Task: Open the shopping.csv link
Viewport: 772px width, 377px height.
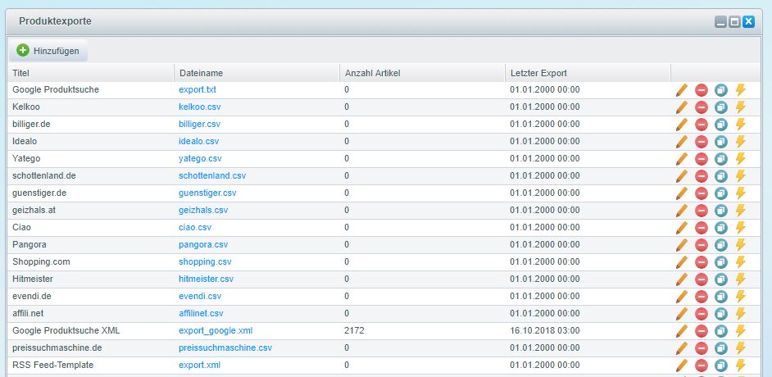Action: coord(205,261)
